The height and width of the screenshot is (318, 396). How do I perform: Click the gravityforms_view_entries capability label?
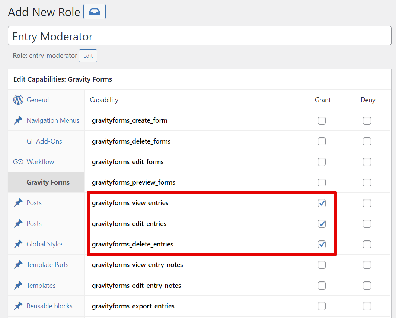(x=130, y=203)
